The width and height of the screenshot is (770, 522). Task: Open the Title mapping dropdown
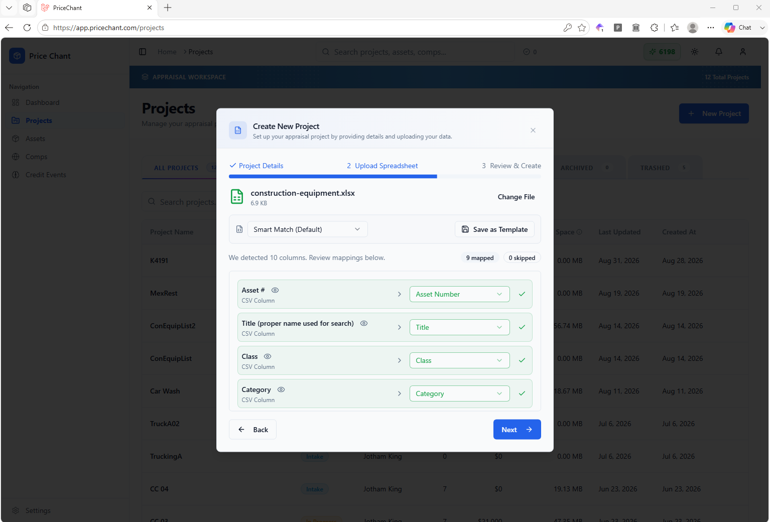[x=459, y=327]
